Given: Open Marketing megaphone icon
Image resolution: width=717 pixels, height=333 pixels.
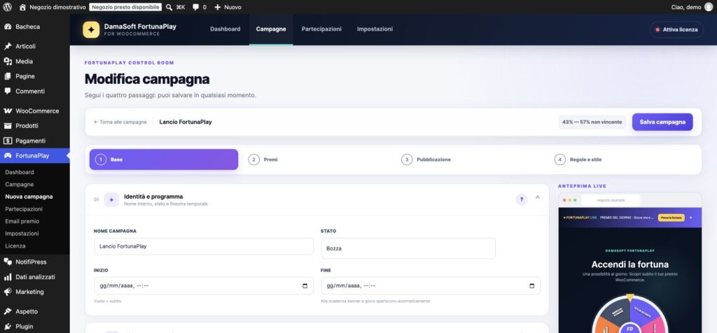Looking at the screenshot, I should click(x=7, y=292).
